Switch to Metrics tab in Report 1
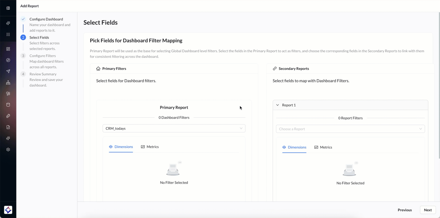Image resolution: width=440 pixels, height=218 pixels. point(323,147)
